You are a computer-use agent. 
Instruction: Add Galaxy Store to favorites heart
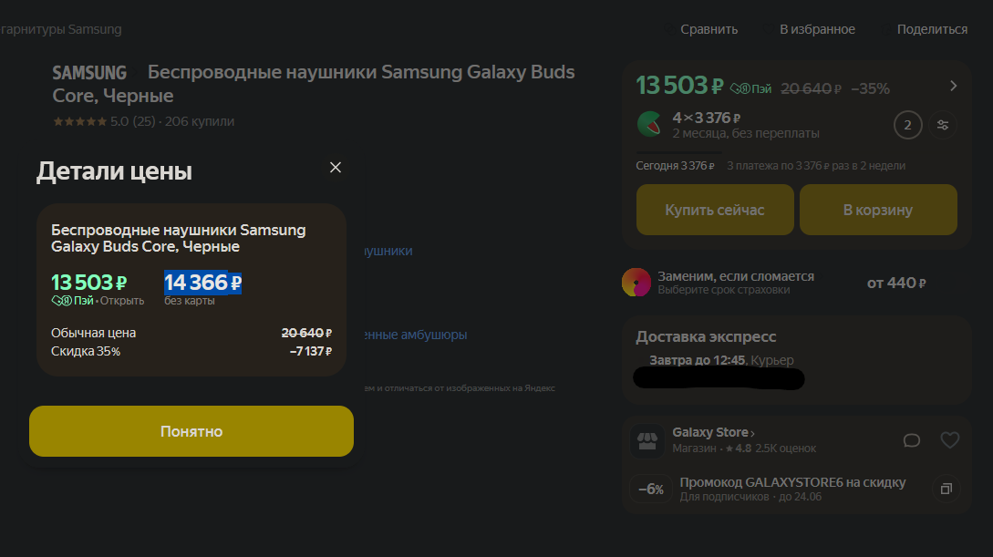pyautogui.click(x=949, y=440)
